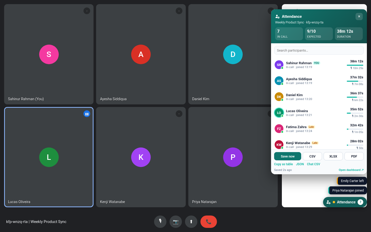Click the 9/10 Expected stat card
This screenshot has height=232, width=371.
[x=319, y=34]
